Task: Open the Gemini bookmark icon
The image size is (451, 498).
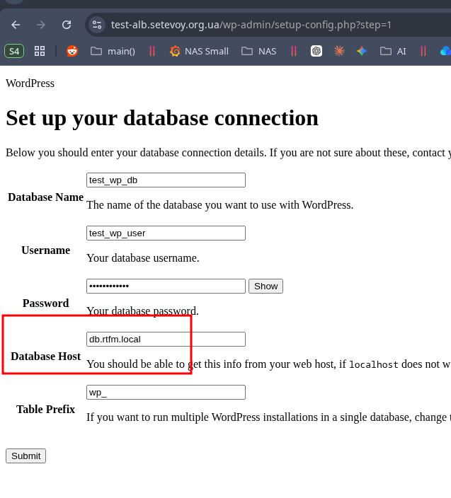Action: (362, 51)
